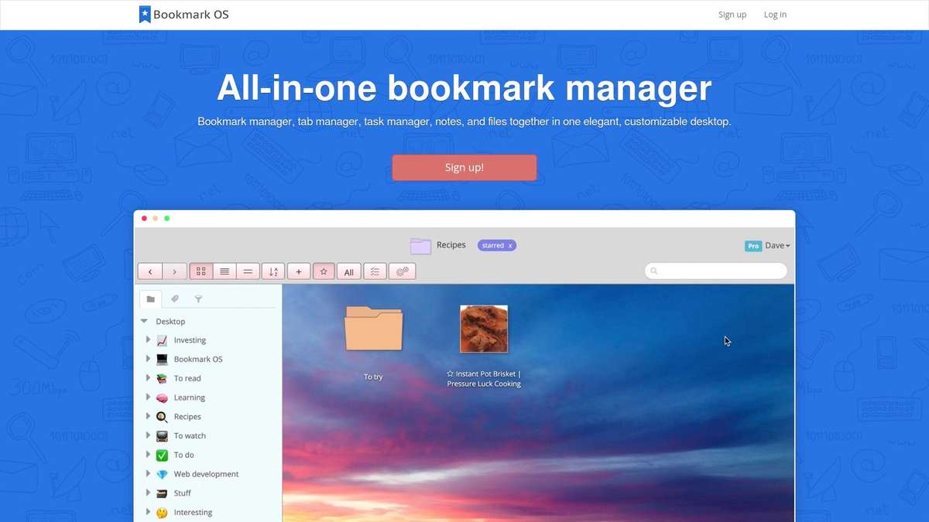Viewport: 929px width, 522px height.
Task: Click Log in in top navigation
Action: (775, 14)
